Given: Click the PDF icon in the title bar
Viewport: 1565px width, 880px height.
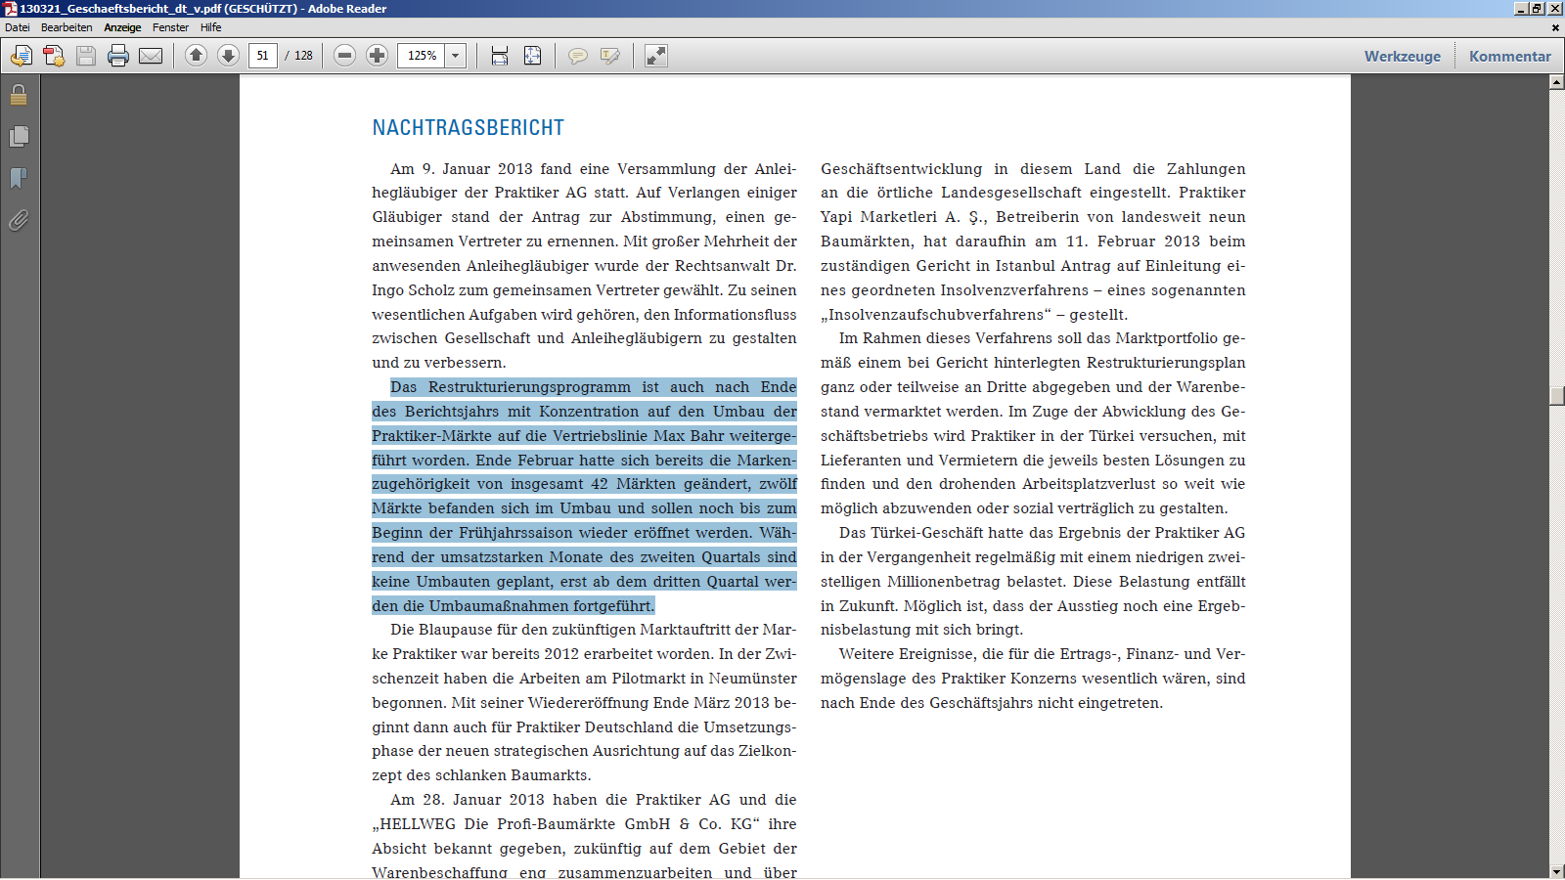Looking at the screenshot, I should click(10, 9).
